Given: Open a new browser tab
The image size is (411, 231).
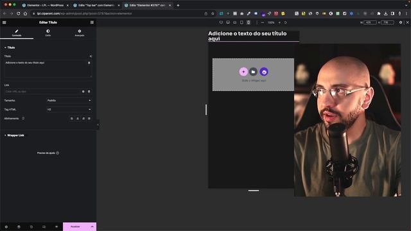Looking at the screenshot, I should click(178, 5).
